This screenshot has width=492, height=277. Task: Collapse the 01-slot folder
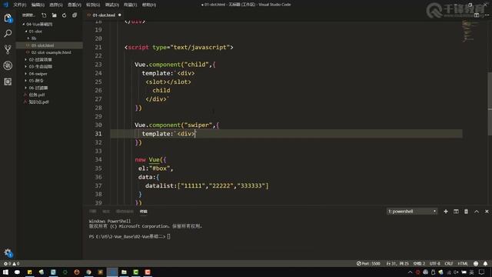[x=35, y=32]
